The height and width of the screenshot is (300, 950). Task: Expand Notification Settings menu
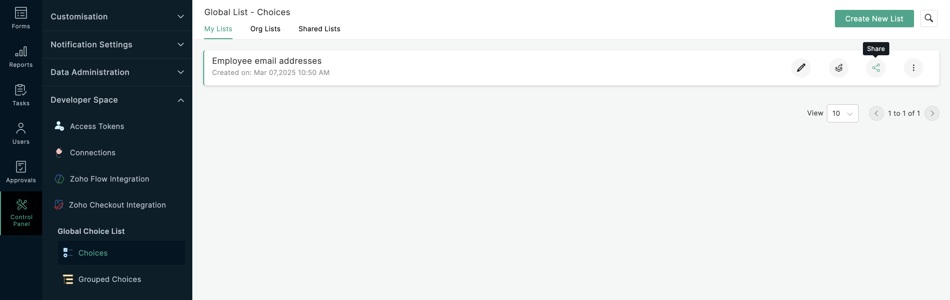tap(117, 44)
